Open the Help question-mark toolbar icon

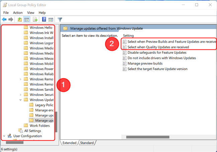44,19
